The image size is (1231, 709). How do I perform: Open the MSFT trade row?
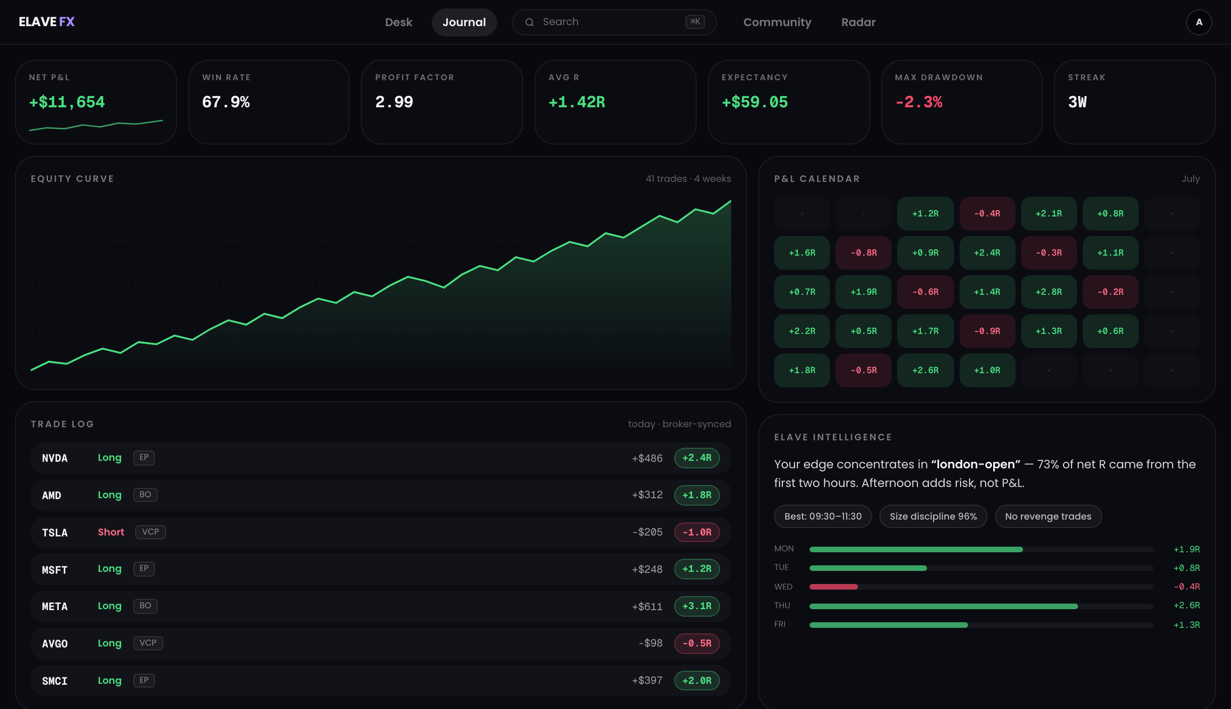(380, 569)
